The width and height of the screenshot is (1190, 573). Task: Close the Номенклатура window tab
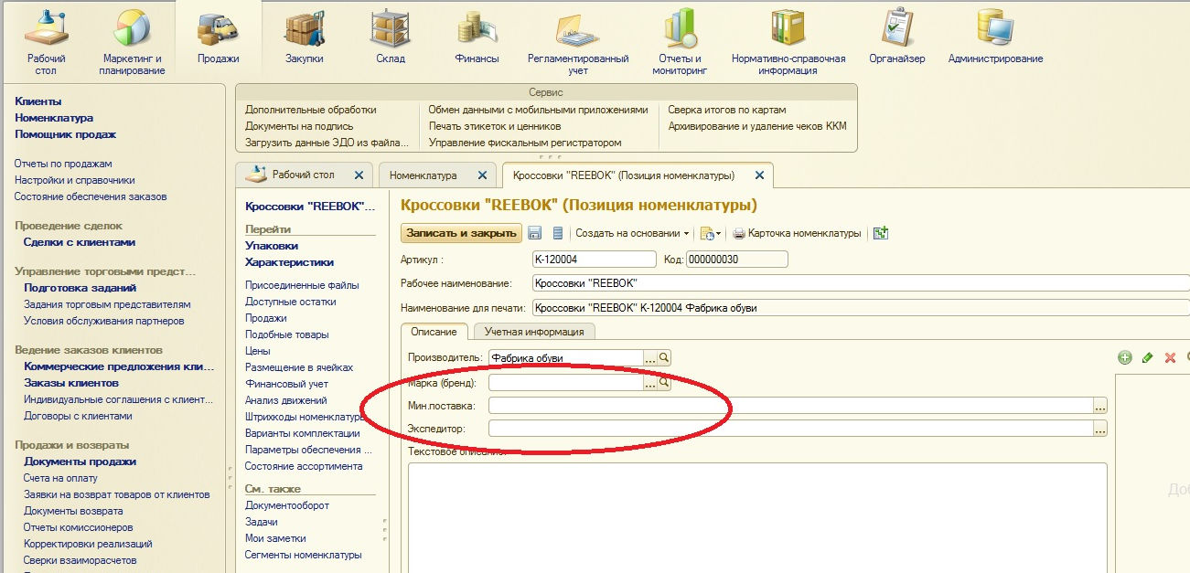(x=481, y=175)
